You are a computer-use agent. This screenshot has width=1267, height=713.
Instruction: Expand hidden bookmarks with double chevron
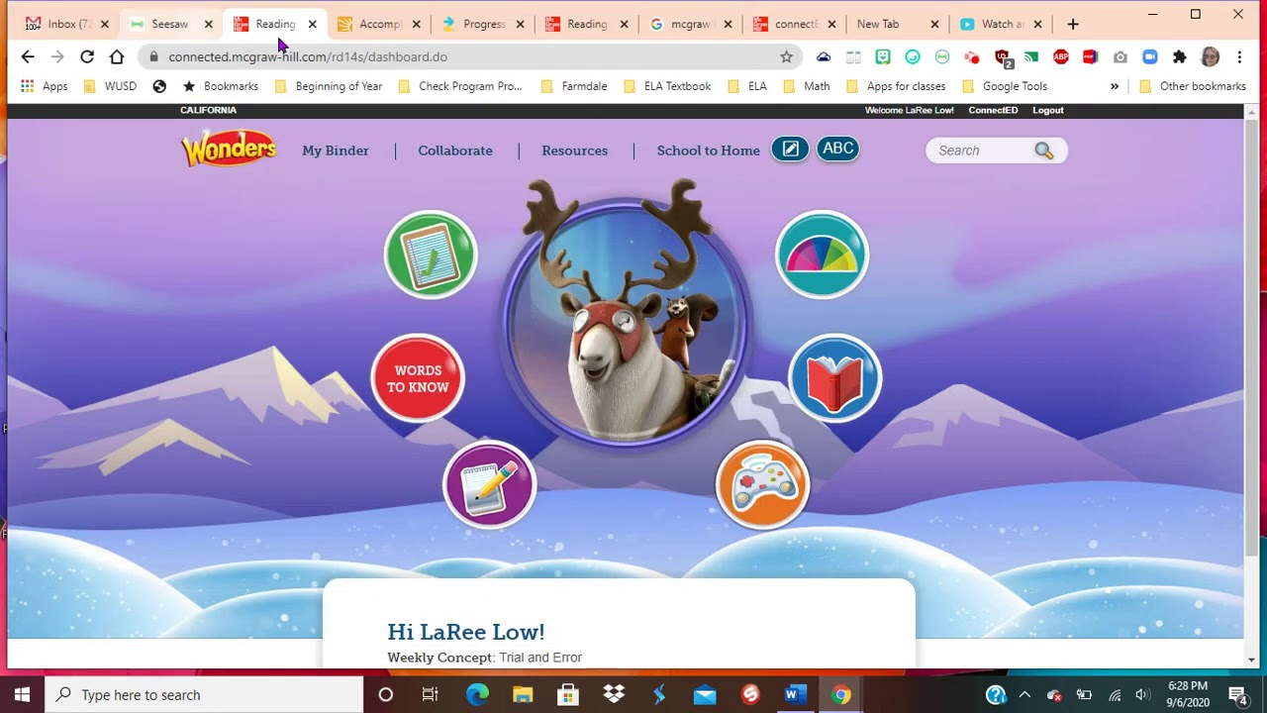pyautogui.click(x=1115, y=86)
